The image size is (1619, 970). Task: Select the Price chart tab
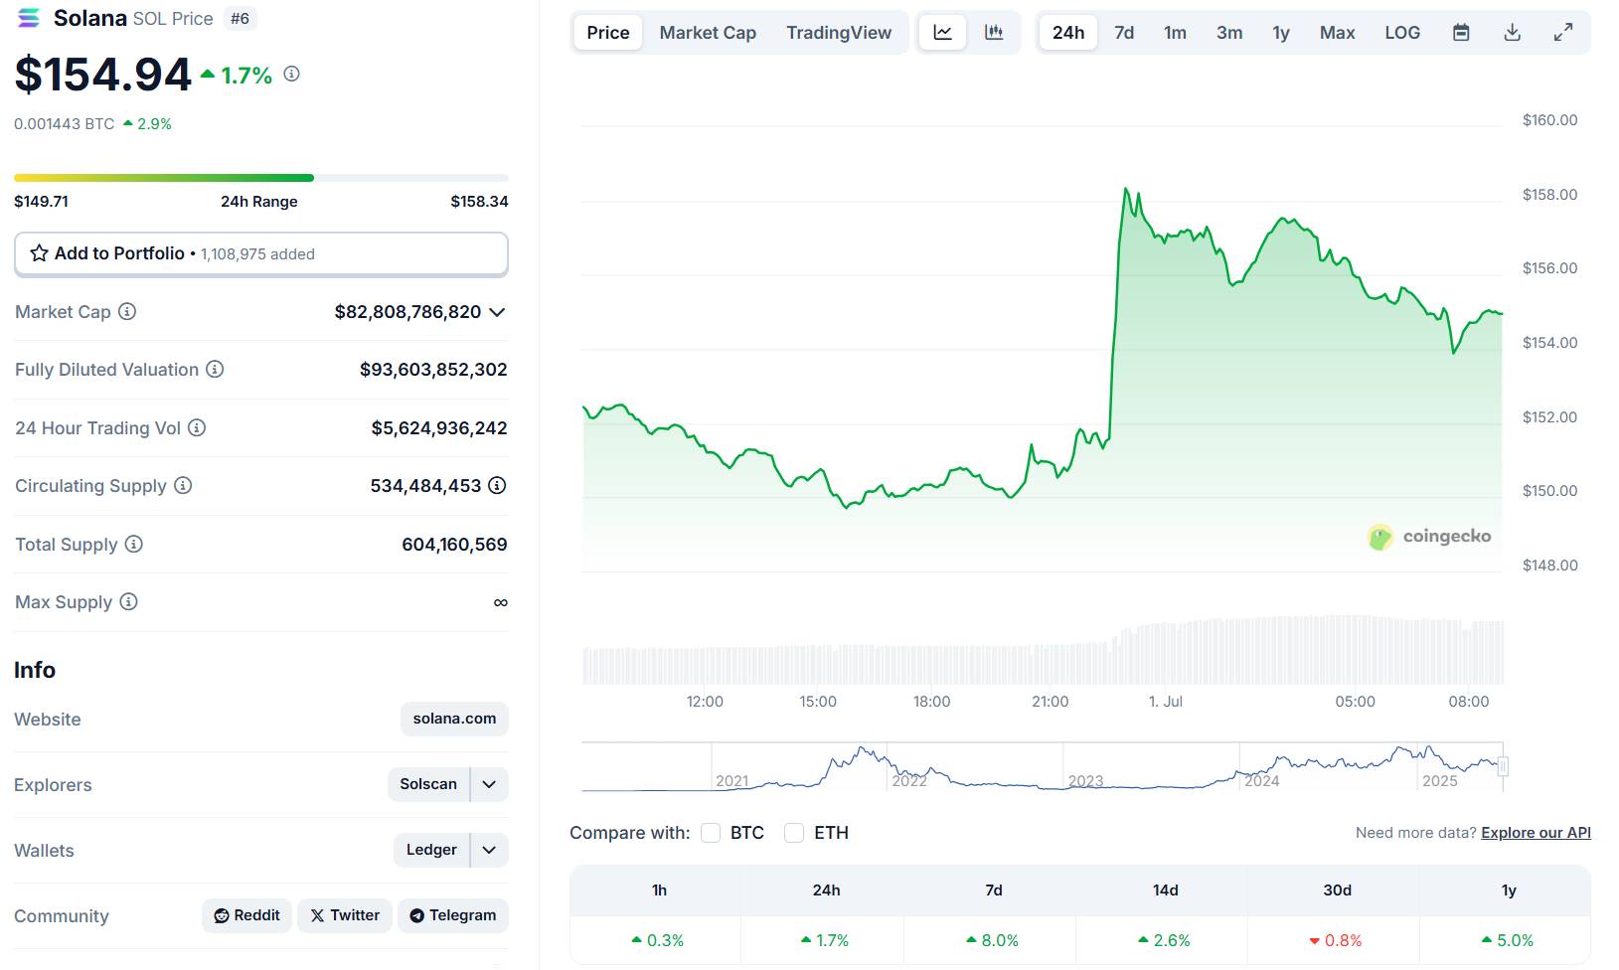pos(608,33)
